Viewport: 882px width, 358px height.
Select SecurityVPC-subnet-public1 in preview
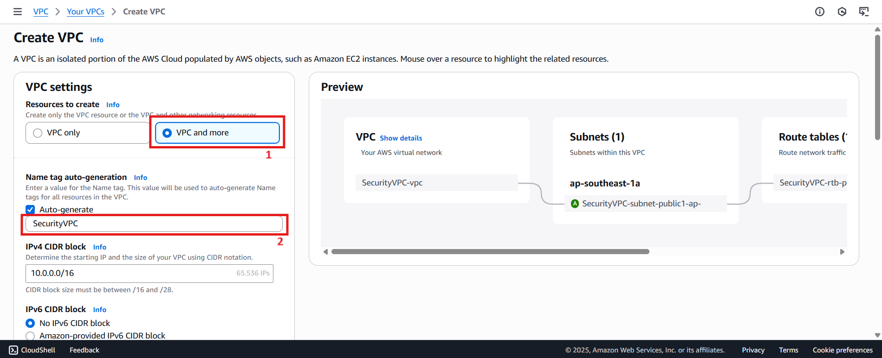pyautogui.click(x=646, y=204)
